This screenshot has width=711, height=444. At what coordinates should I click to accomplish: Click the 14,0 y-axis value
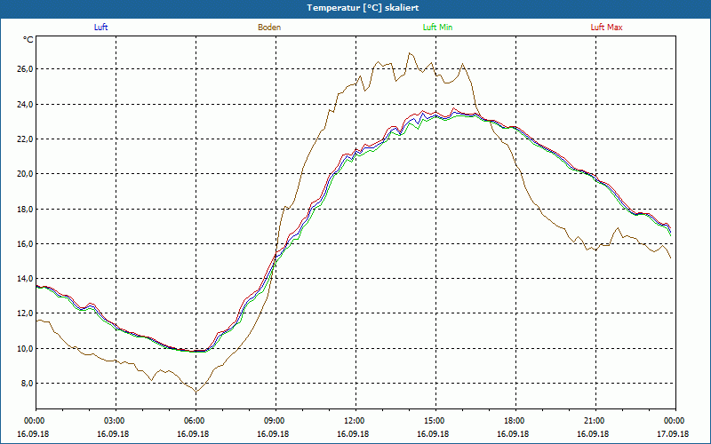click(x=26, y=279)
